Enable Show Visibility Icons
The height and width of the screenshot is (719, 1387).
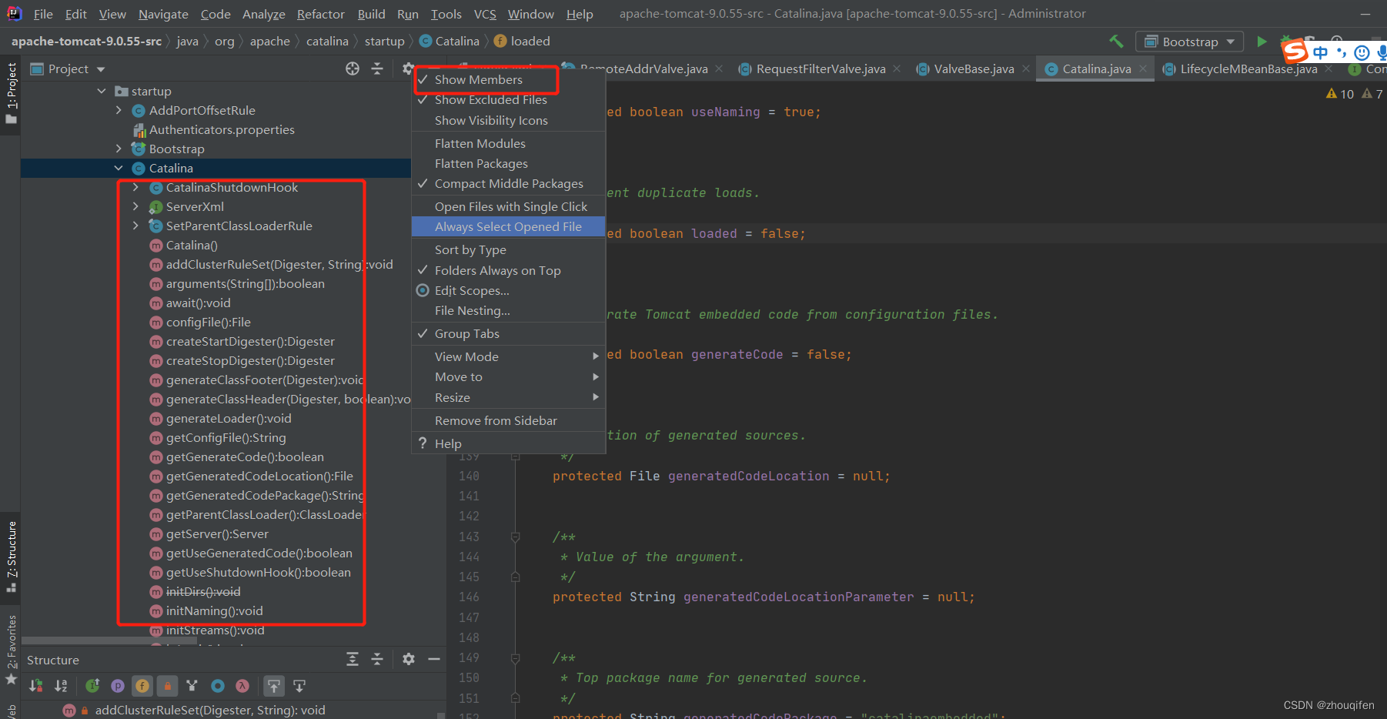pos(509,120)
